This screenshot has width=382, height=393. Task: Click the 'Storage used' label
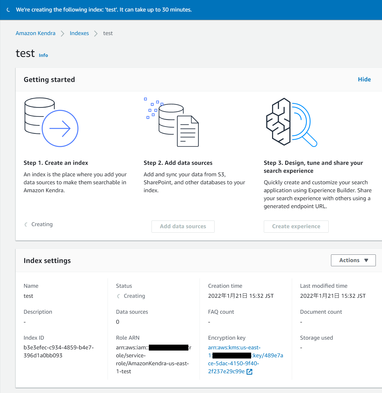(317, 338)
